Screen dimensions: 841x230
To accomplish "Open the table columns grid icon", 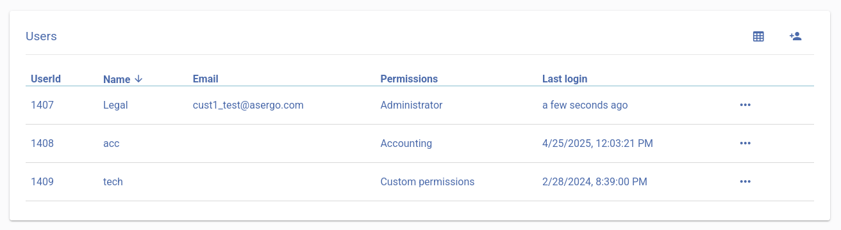I will click(758, 36).
